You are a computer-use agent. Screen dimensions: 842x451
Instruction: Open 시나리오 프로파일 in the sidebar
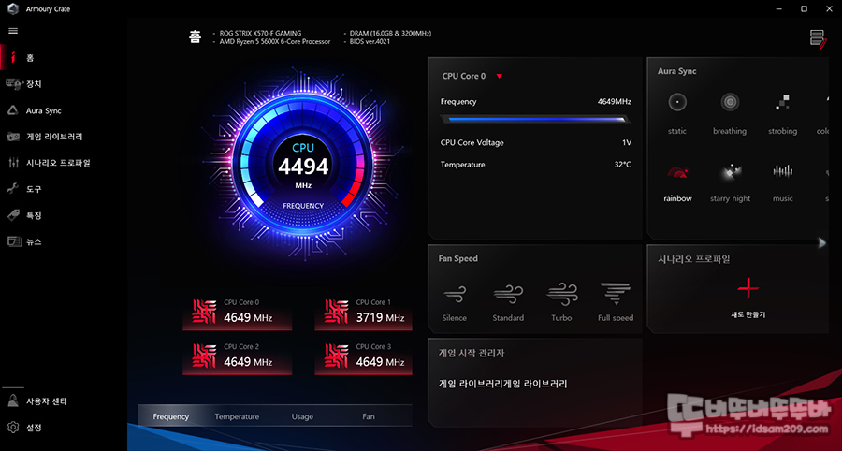coord(58,163)
